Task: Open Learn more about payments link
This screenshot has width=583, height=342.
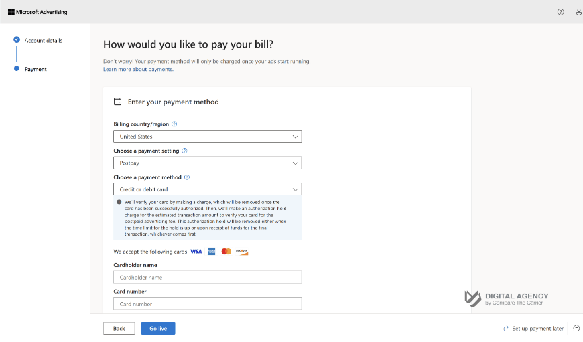Action: click(138, 70)
